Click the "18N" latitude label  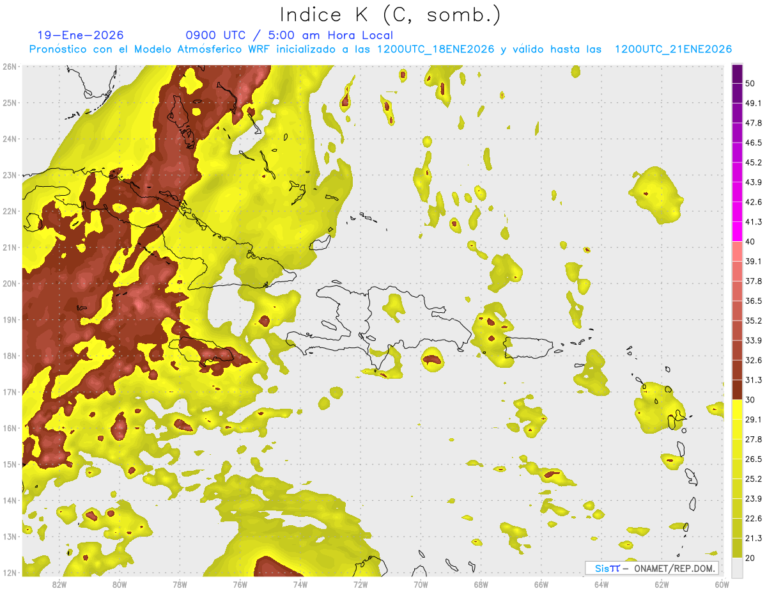pos(10,356)
